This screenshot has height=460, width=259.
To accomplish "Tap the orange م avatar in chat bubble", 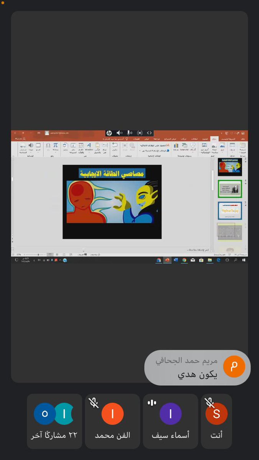I will (234, 366).
